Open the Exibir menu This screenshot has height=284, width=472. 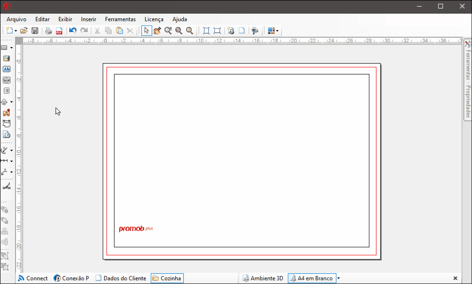tap(65, 19)
